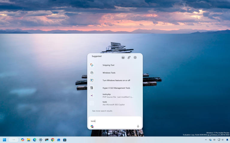The image size is (230, 143).
Task: Click the search text field containing tools
Action: pos(115,121)
